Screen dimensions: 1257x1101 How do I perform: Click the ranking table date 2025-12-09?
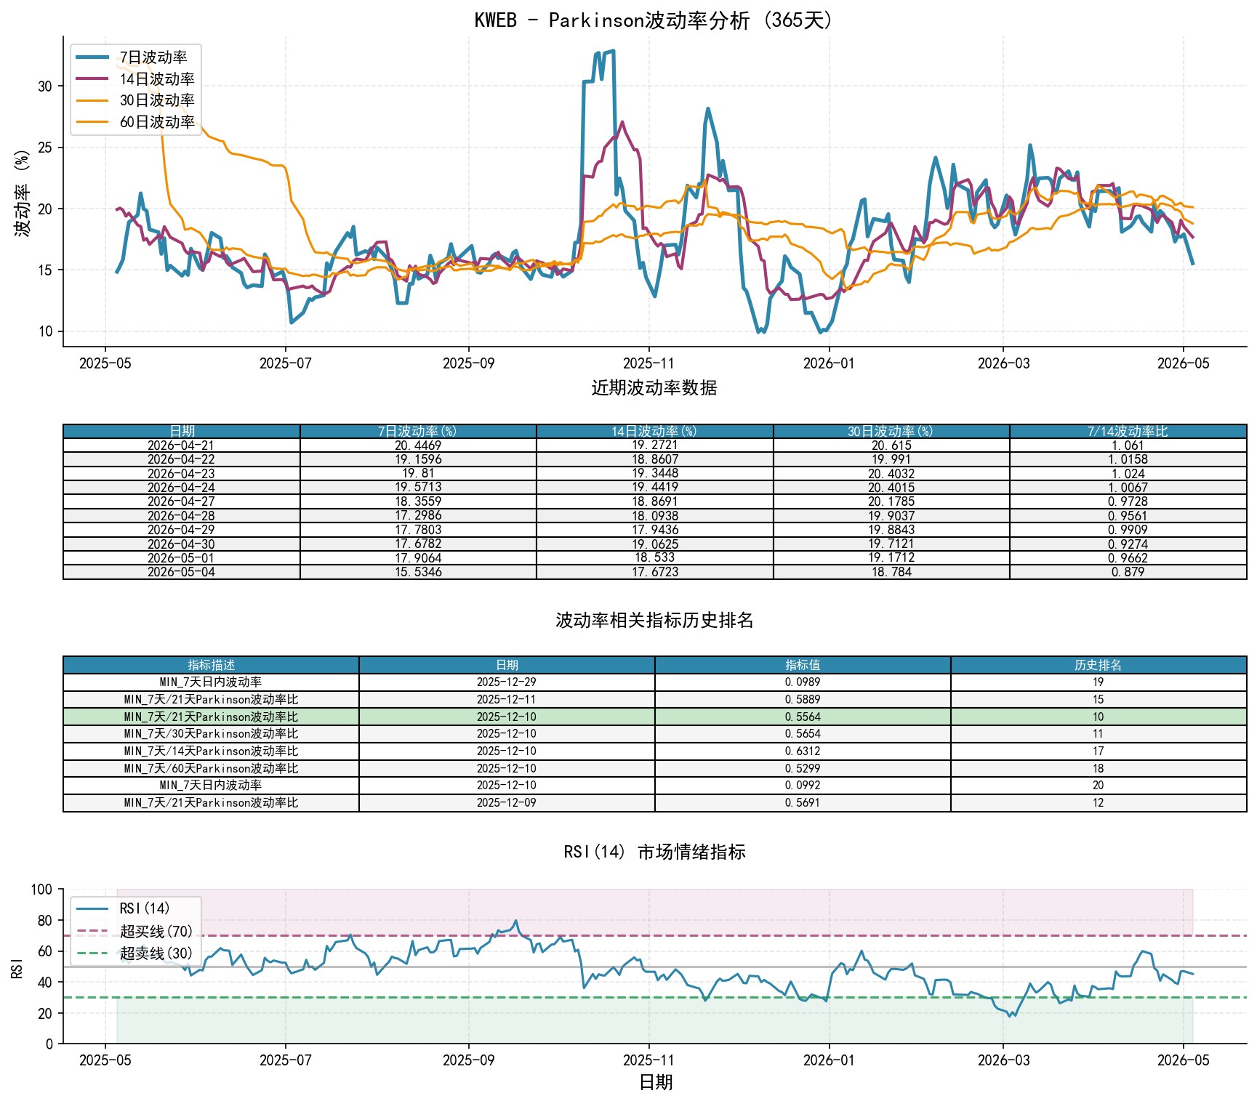pos(507,803)
